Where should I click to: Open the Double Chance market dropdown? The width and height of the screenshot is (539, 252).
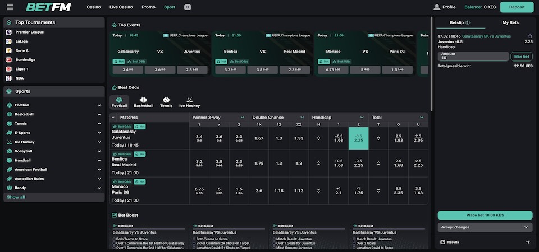point(302,117)
